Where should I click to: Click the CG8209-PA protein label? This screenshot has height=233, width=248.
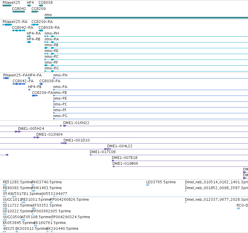(43, 93)
